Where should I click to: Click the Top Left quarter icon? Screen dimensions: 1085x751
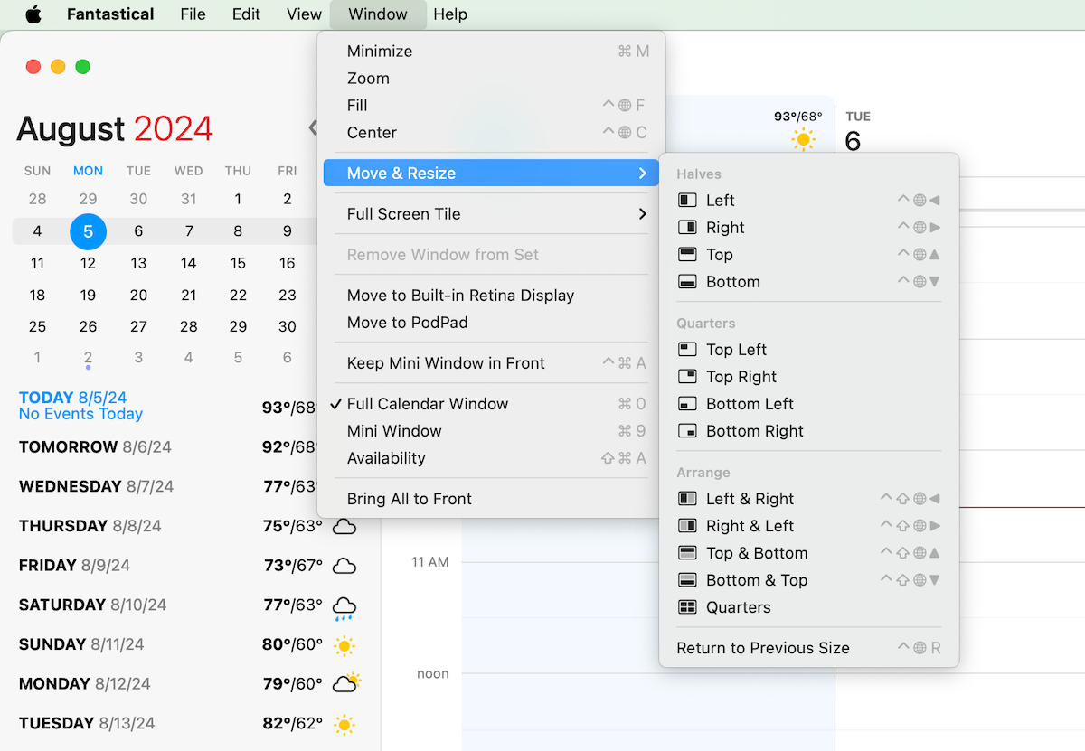point(687,349)
